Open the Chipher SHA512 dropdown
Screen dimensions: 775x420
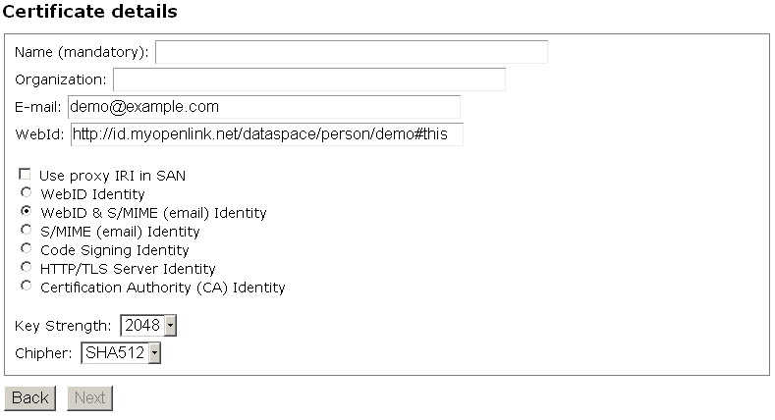point(120,352)
